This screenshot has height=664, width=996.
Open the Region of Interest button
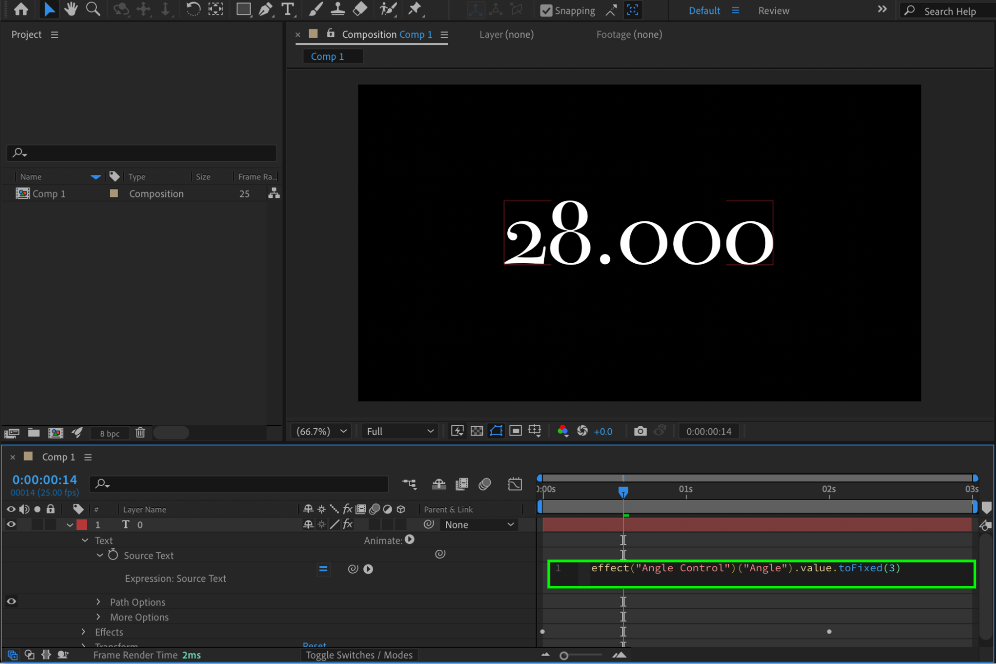(515, 431)
